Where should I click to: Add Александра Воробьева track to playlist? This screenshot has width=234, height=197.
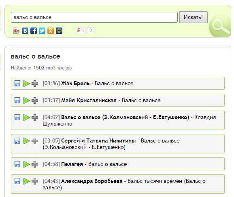click(x=35, y=181)
